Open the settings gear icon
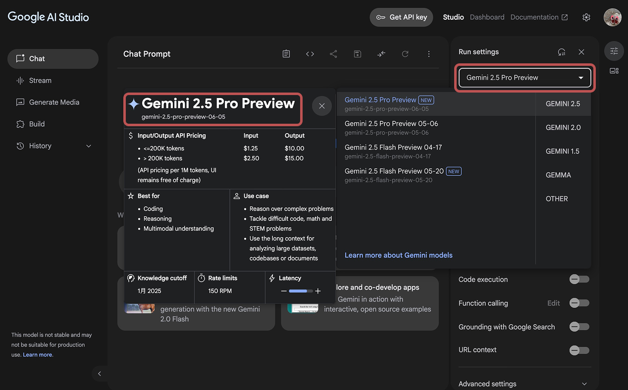 pyautogui.click(x=586, y=17)
